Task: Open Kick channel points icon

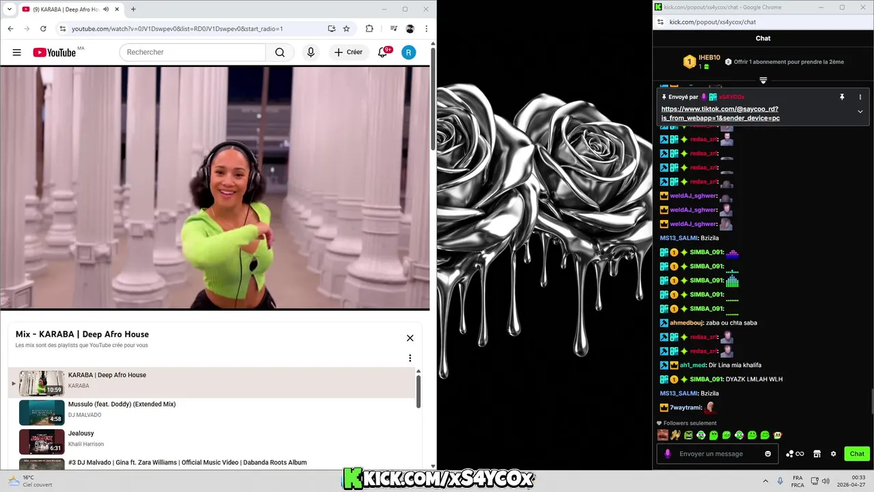Action: [795, 454]
